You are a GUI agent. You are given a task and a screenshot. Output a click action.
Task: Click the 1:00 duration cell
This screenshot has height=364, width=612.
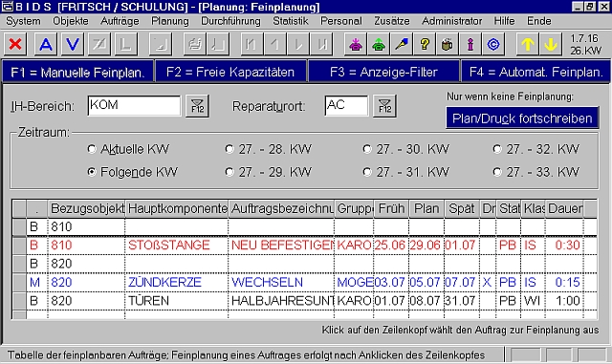tap(564, 301)
